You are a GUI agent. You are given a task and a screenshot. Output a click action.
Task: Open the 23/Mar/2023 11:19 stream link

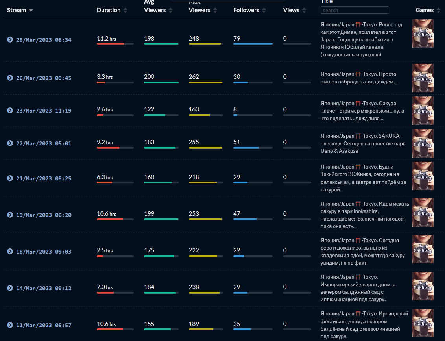point(44,111)
